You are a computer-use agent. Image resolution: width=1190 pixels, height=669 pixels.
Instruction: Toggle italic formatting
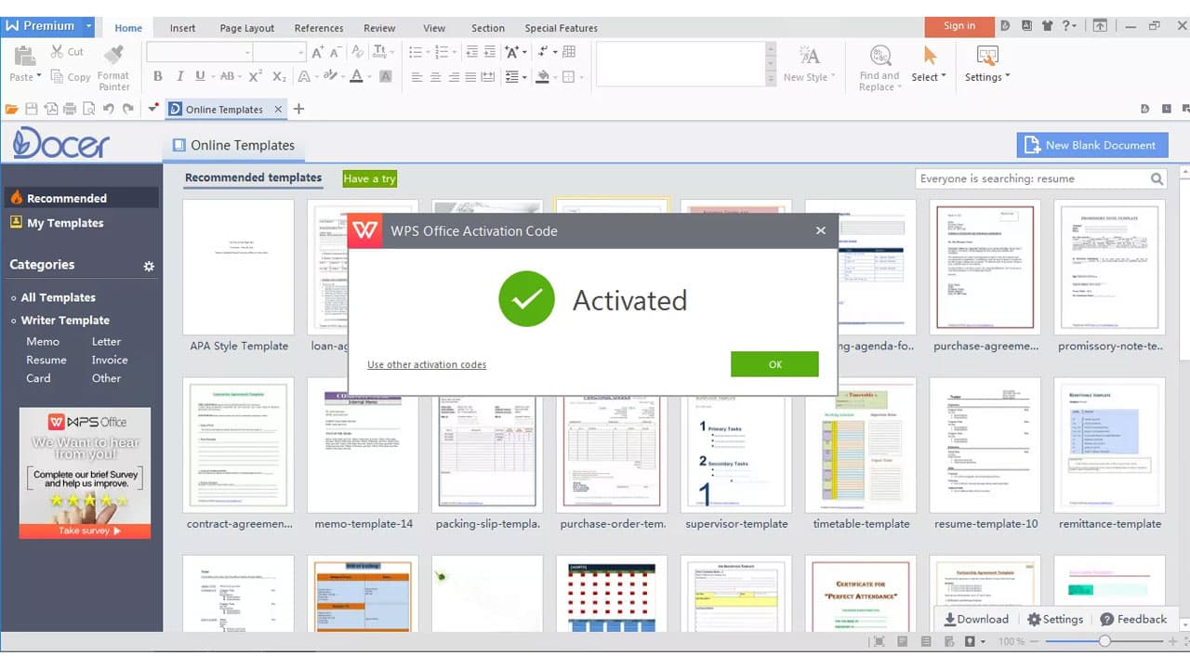tap(179, 76)
